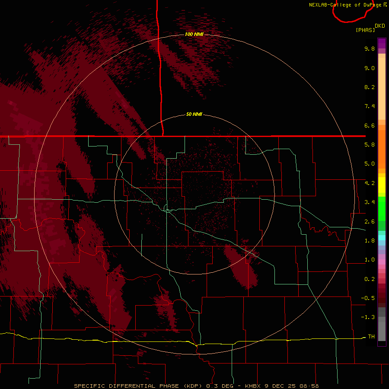The image size is (389, 389).
Task: Click the 50 NMI range ring label
Action: [194, 114]
